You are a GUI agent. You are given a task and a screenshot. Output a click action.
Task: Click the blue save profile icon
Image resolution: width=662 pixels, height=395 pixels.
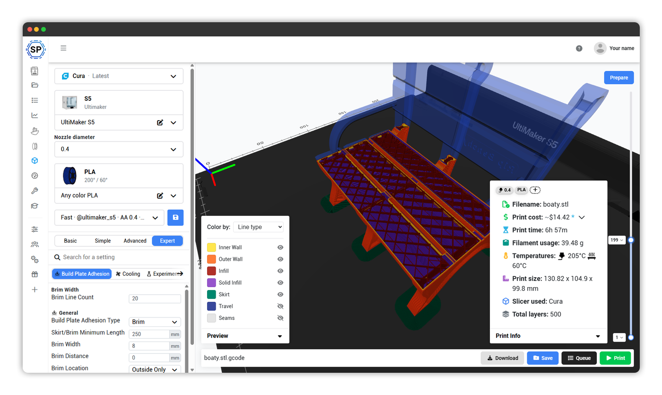click(x=175, y=217)
